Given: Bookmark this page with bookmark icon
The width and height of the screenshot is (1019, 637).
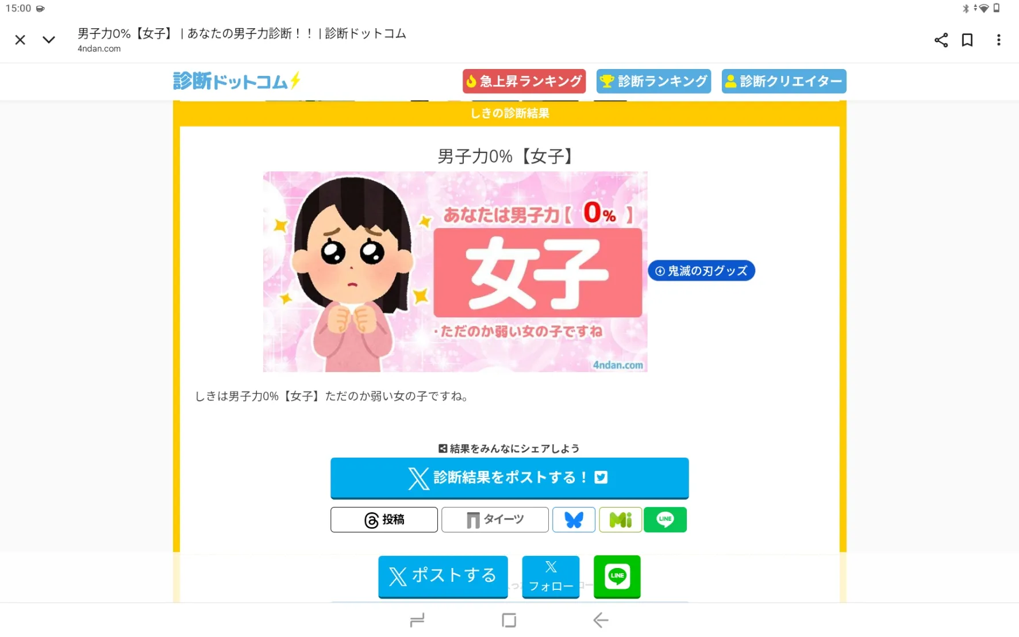Looking at the screenshot, I should pyautogui.click(x=967, y=40).
